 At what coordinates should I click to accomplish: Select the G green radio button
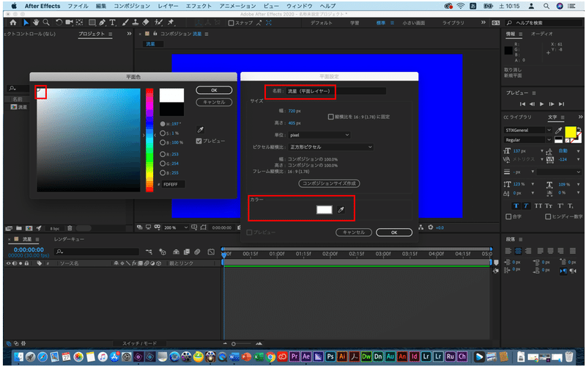pyautogui.click(x=163, y=164)
